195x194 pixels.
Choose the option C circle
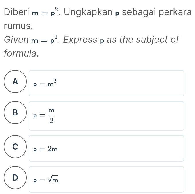[16, 147]
